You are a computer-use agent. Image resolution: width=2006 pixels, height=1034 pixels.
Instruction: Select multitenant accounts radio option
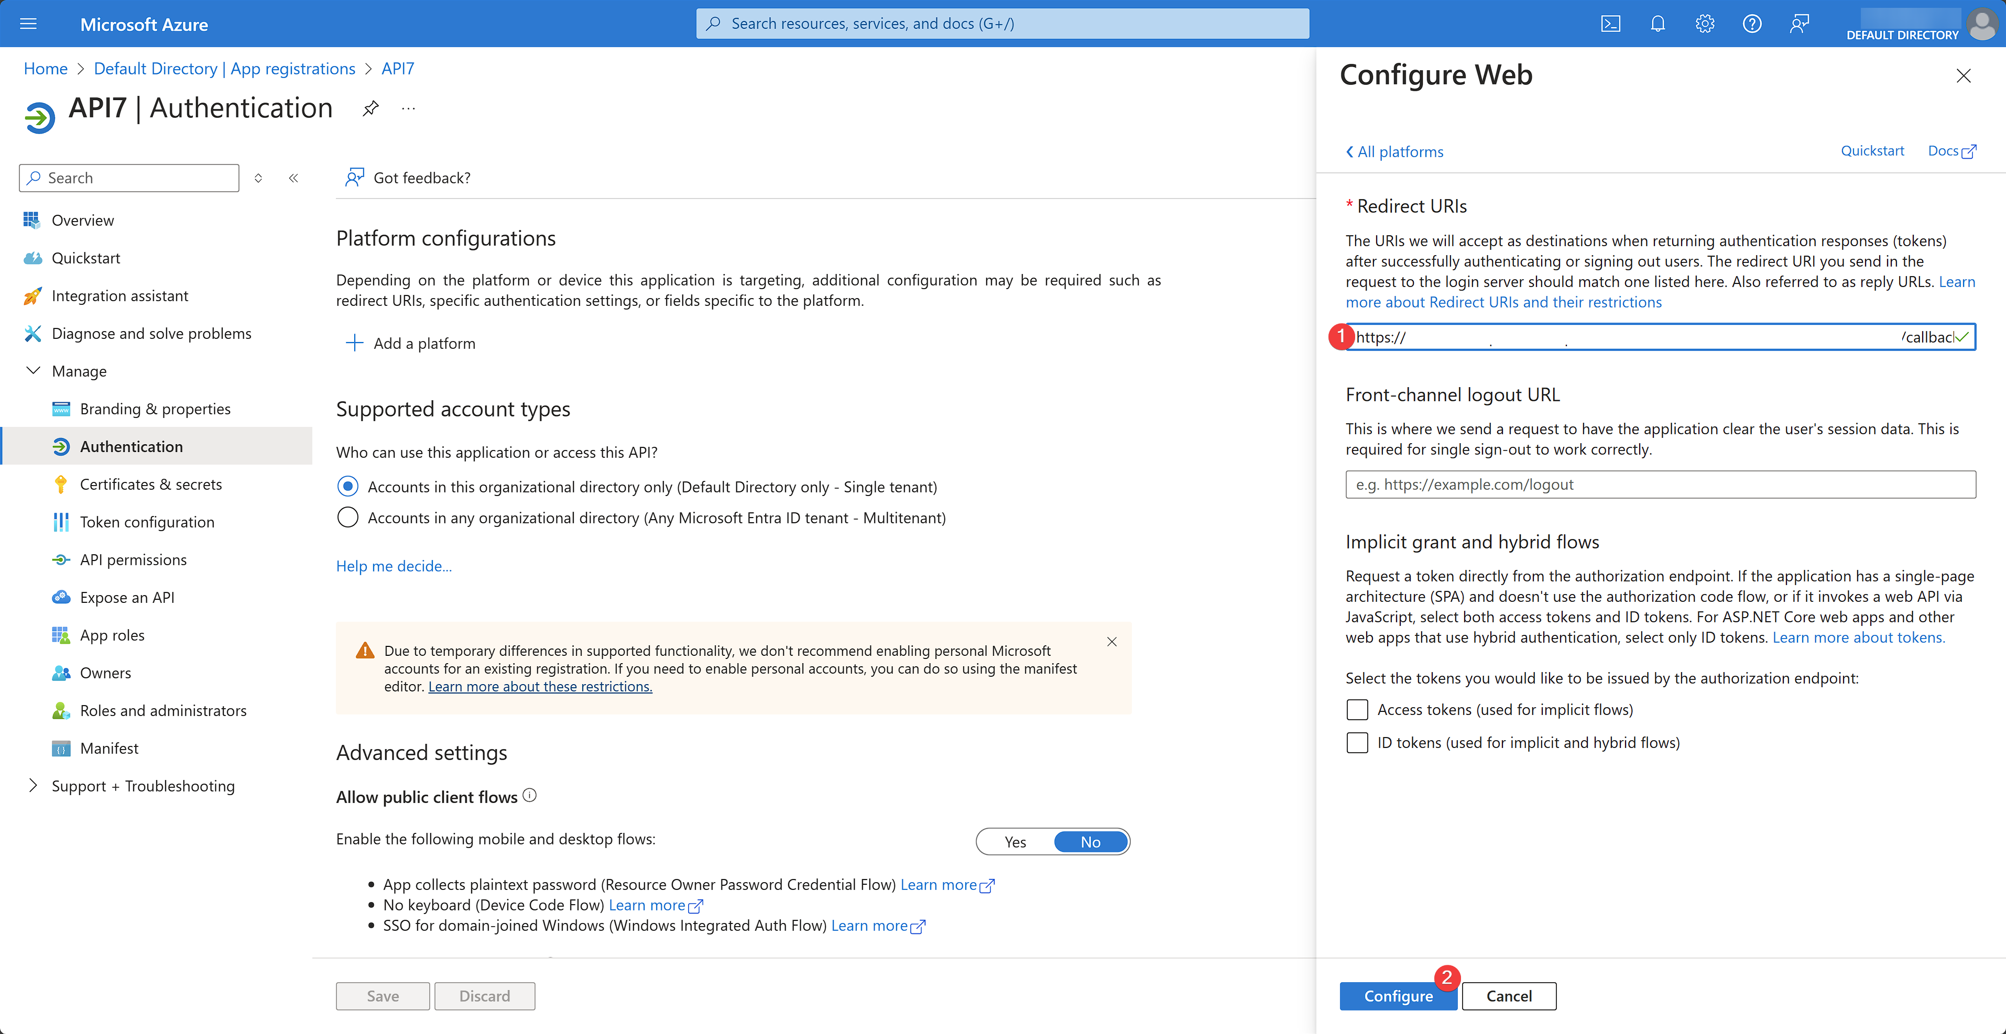tap(348, 518)
